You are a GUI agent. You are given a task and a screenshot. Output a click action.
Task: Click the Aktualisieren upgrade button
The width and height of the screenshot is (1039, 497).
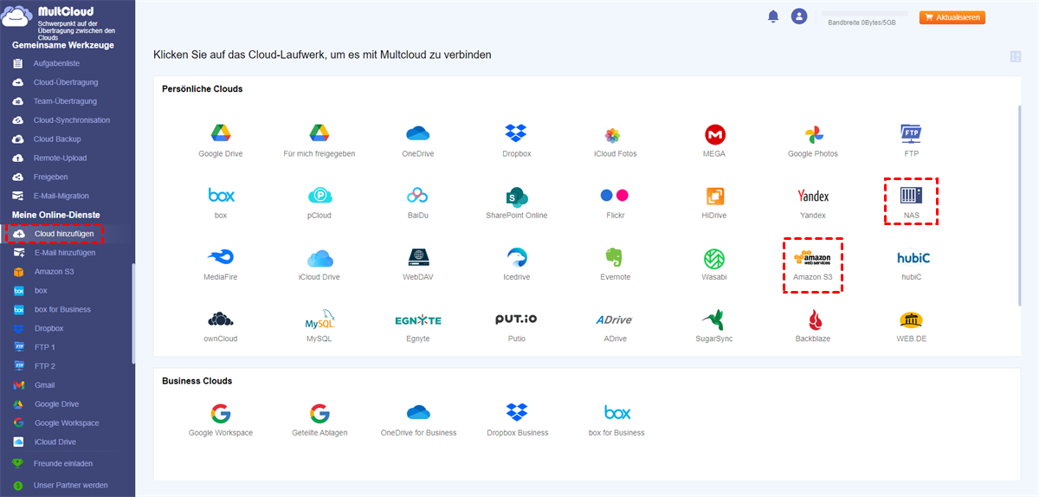coord(952,17)
